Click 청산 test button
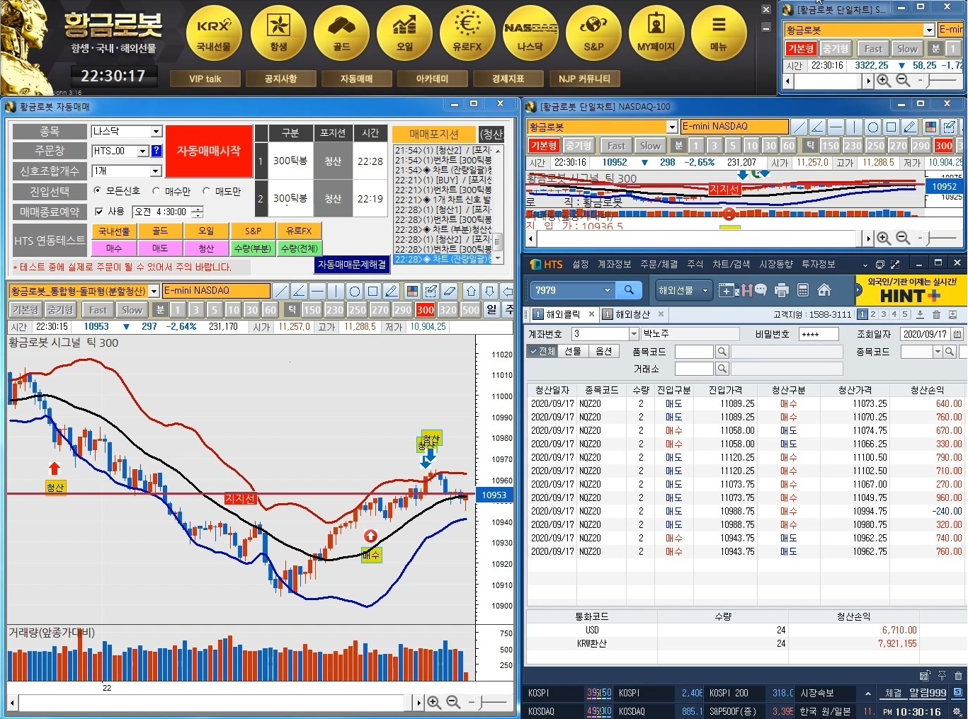968x719 pixels. pos(206,248)
